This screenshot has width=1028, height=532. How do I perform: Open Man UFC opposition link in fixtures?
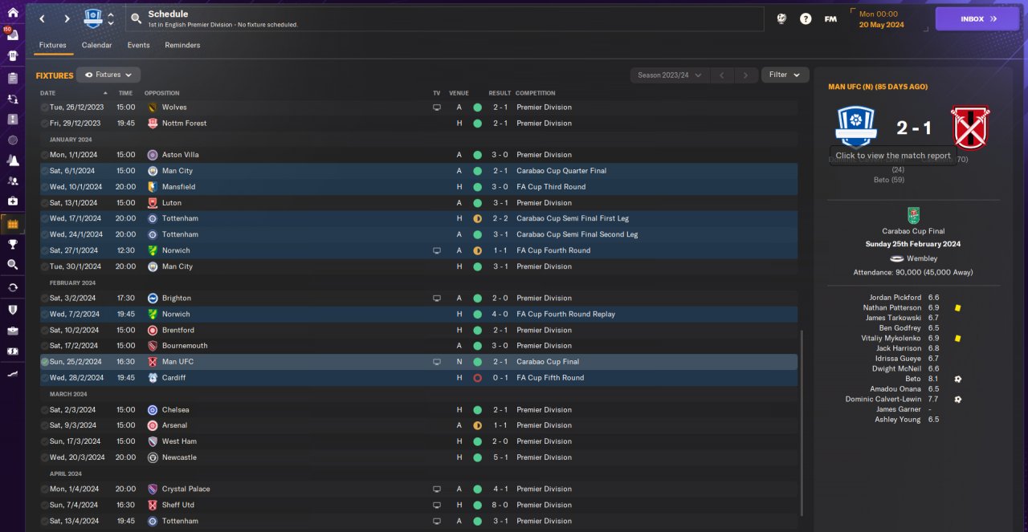tap(177, 362)
